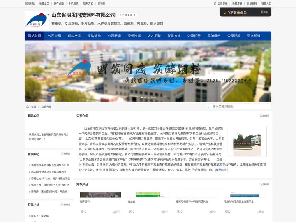Open the 人才招聘 navigation tab
This screenshot has height=222, width=296.
click(x=154, y=36)
